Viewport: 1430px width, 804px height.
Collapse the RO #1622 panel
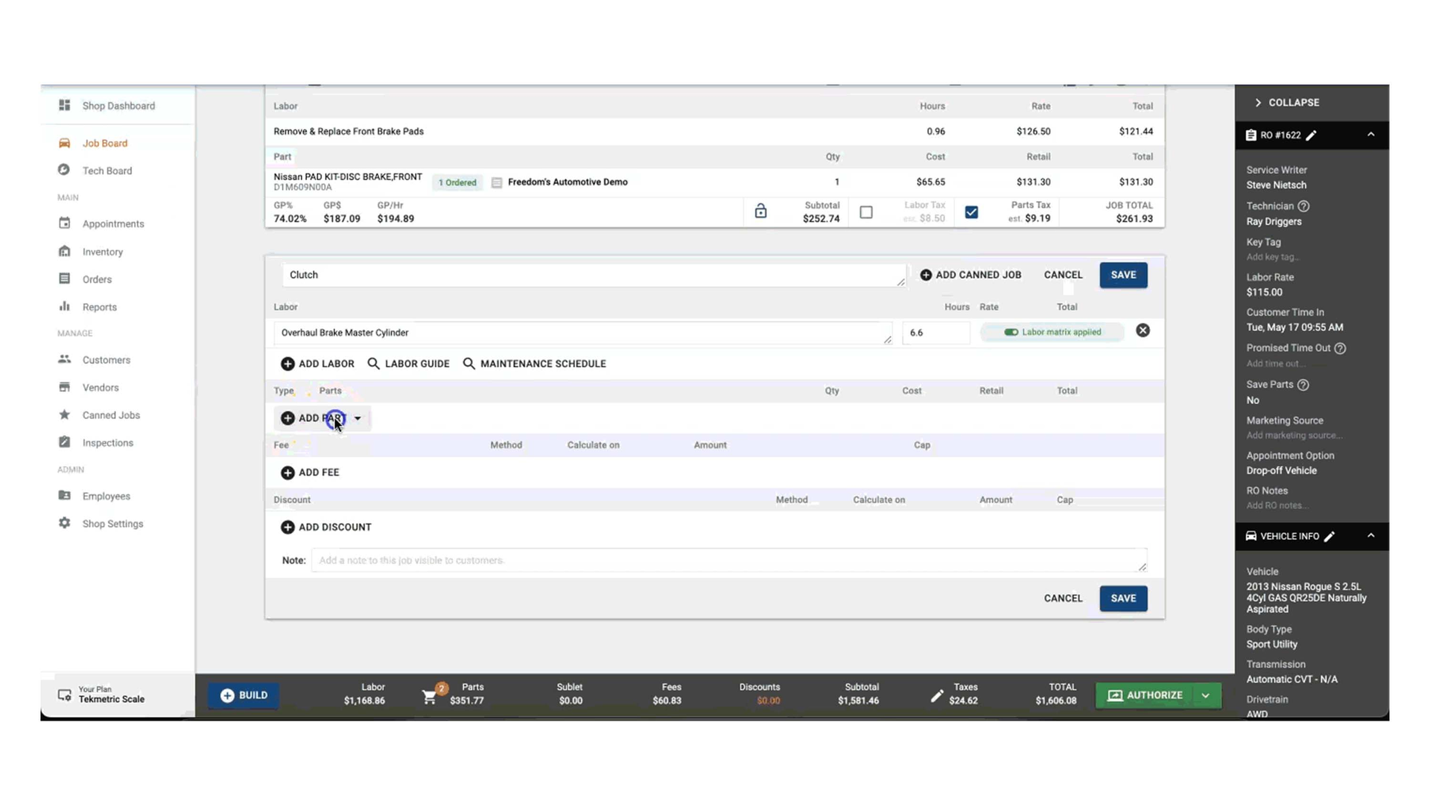coord(1371,135)
